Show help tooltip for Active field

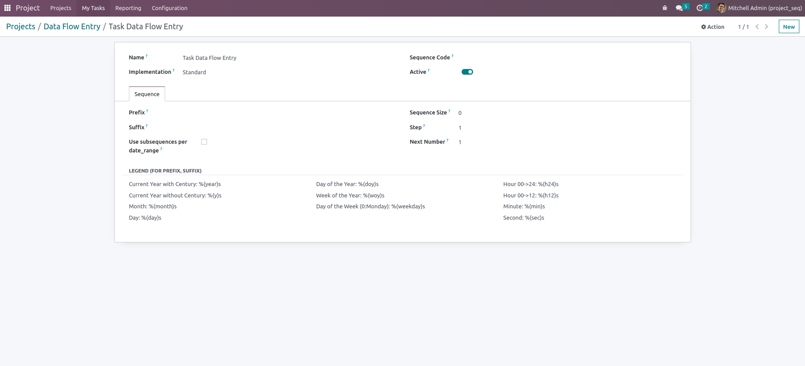click(x=428, y=70)
